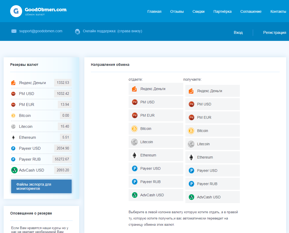The image size is (289, 233).
Task: Choose AdvCash USD in получаете column
Action: tap(212, 197)
